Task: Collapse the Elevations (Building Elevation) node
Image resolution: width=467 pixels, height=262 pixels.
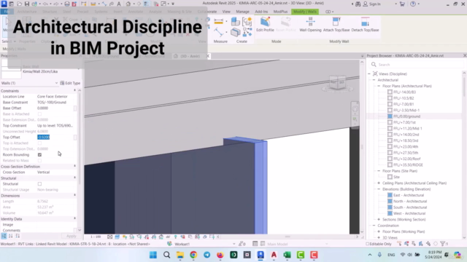Action: click(x=379, y=189)
